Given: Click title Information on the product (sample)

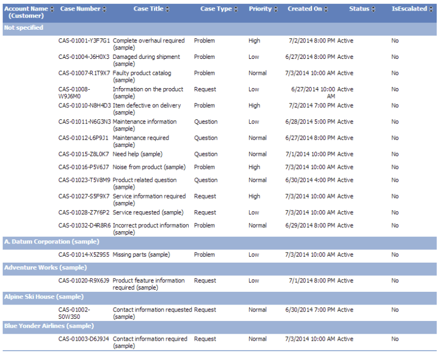Looking at the screenshot, I should [148, 93].
